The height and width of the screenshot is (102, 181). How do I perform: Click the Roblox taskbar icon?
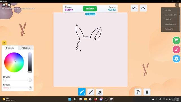[111, 99]
